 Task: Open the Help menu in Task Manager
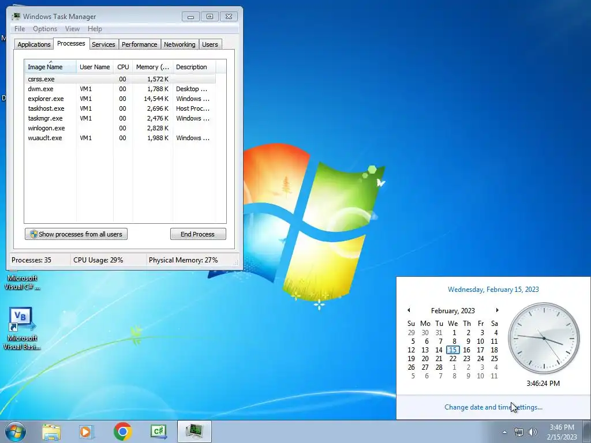coord(95,29)
